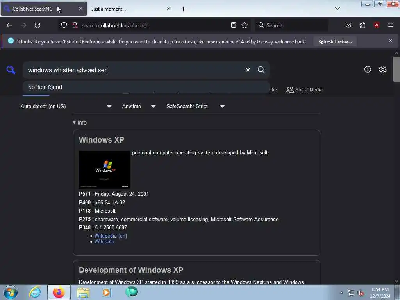The width and height of the screenshot is (400, 300).
Task: Go to SearXNG home via the blue magnifier logo
Action: (11, 70)
